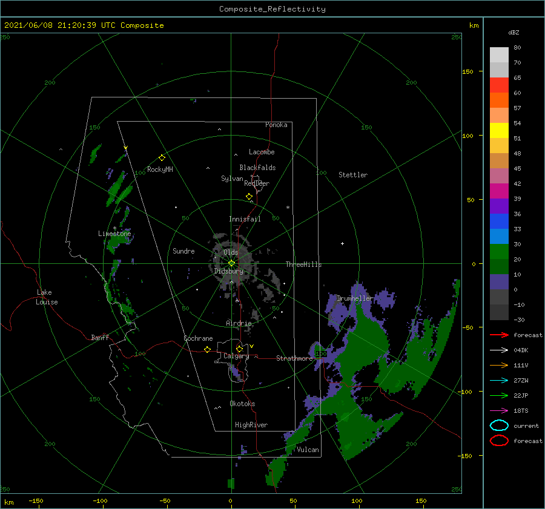
Task: Click the -150 tick on bottom axis
Action: (36, 501)
